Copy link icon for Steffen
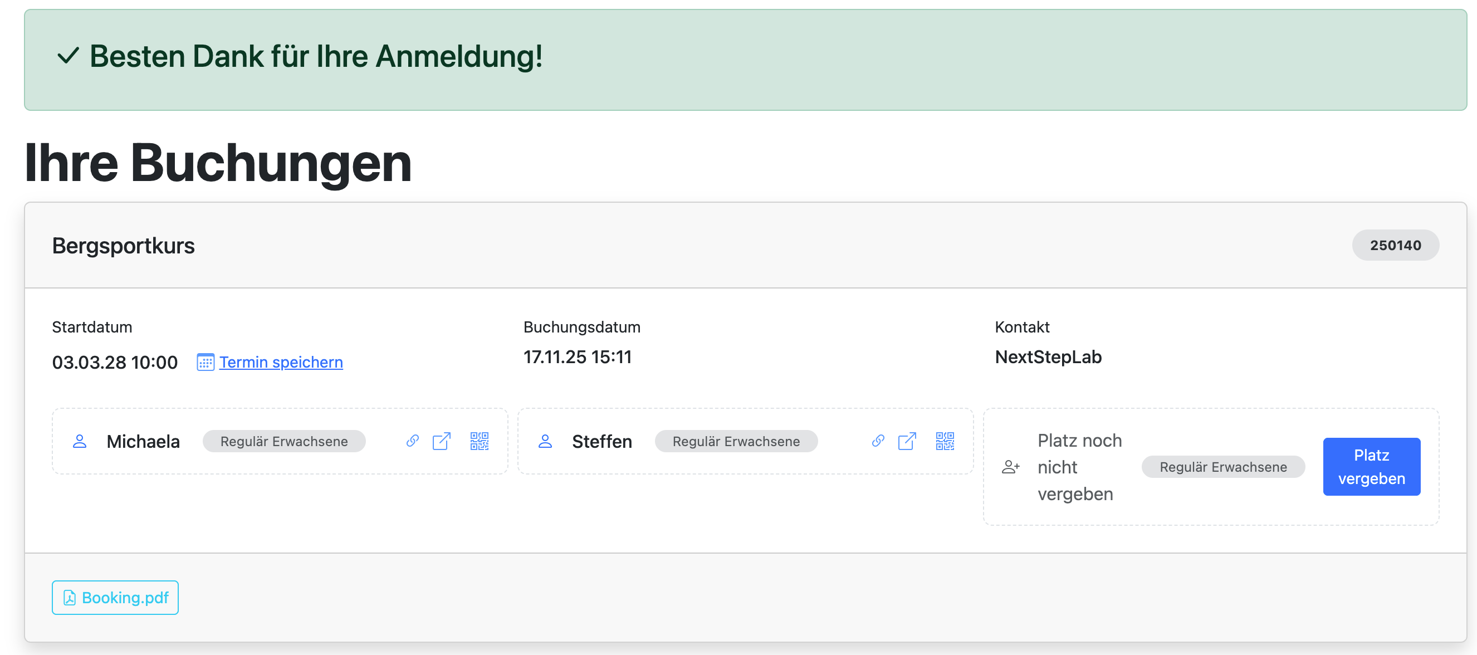 pos(878,441)
